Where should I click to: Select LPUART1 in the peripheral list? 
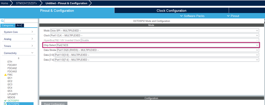[13, 94]
